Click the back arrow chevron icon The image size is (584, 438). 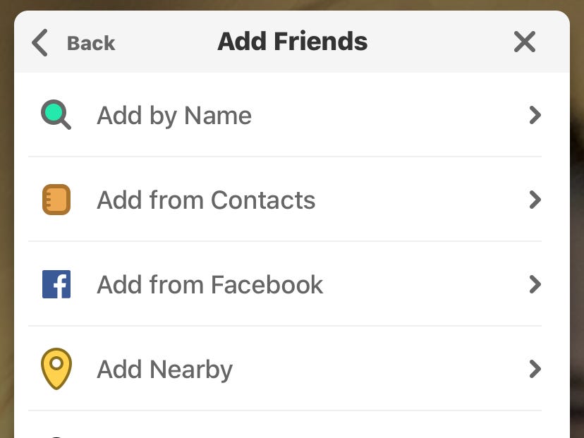coord(40,43)
